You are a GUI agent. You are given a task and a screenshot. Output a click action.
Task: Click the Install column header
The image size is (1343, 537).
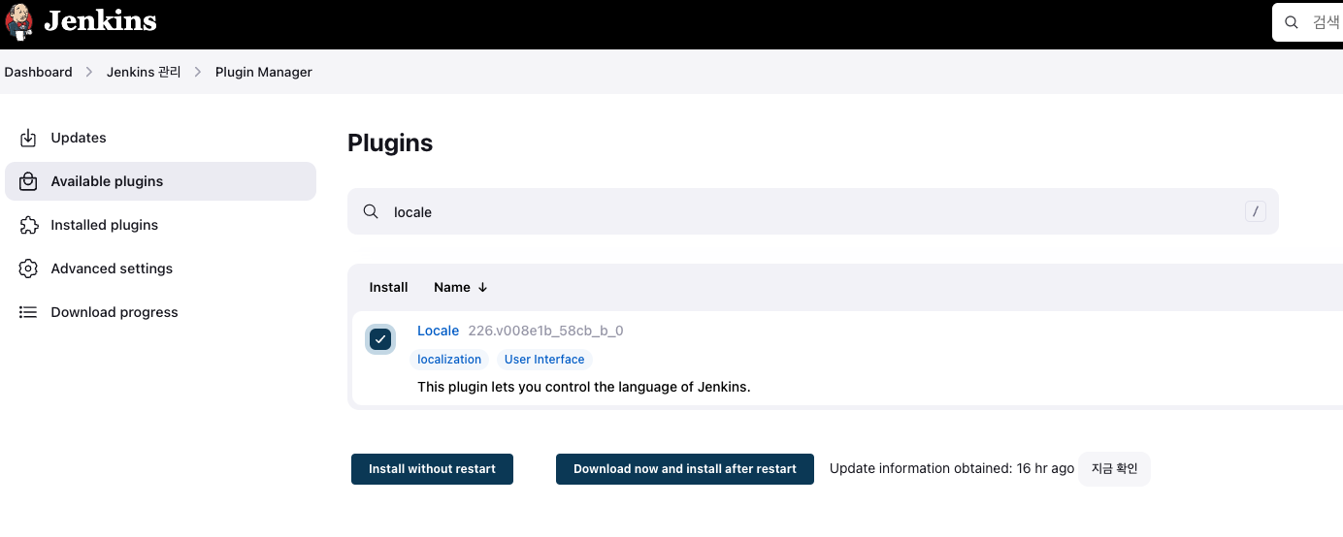[x=388, y=287]
